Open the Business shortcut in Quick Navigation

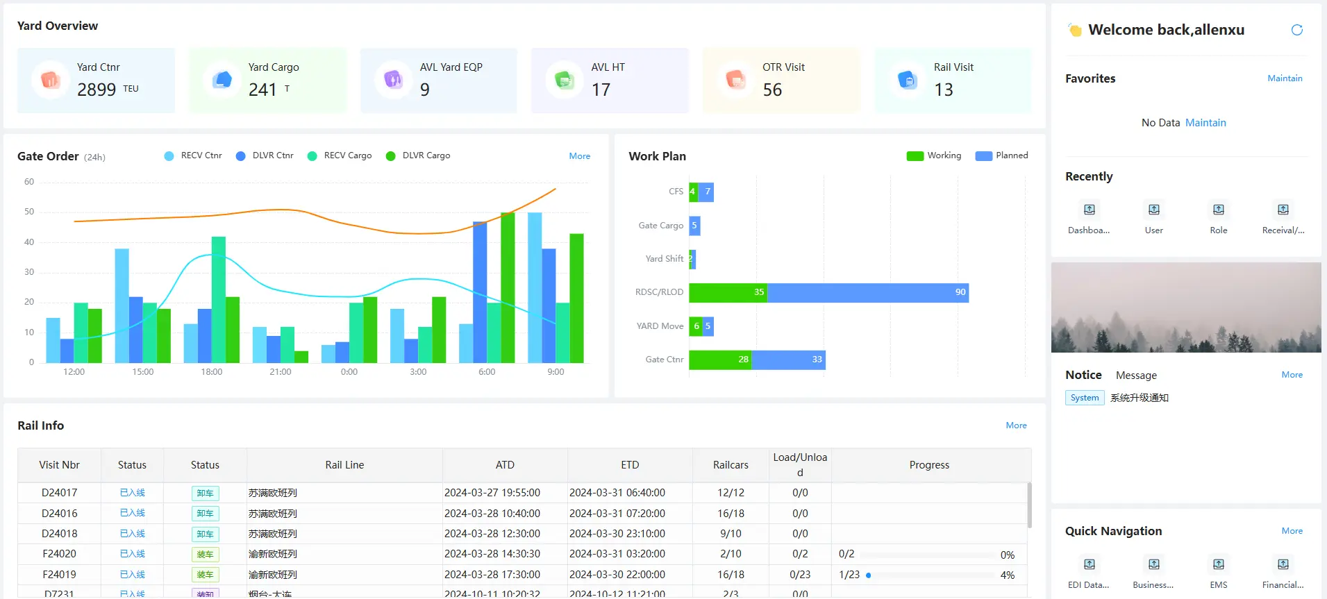point(1153,573)
